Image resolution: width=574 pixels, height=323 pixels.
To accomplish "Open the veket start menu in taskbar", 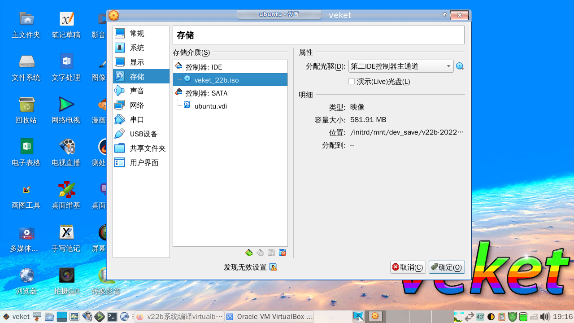I will point(16,317).
